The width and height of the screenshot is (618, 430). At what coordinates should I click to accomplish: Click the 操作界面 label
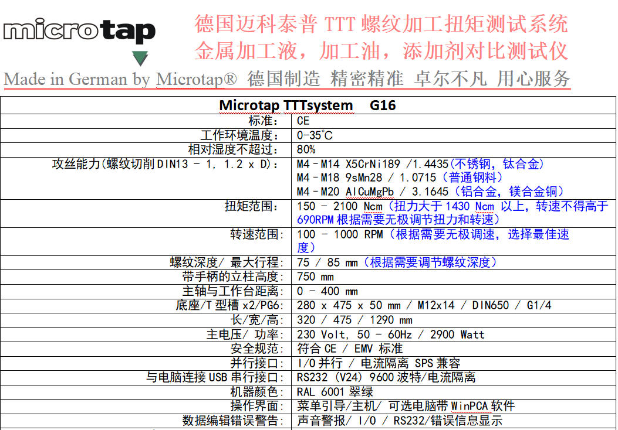pyautogui.click(x=257, y=406)
